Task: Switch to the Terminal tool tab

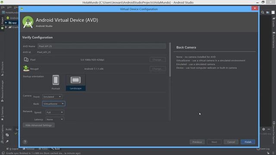Action: click(28, 149)
